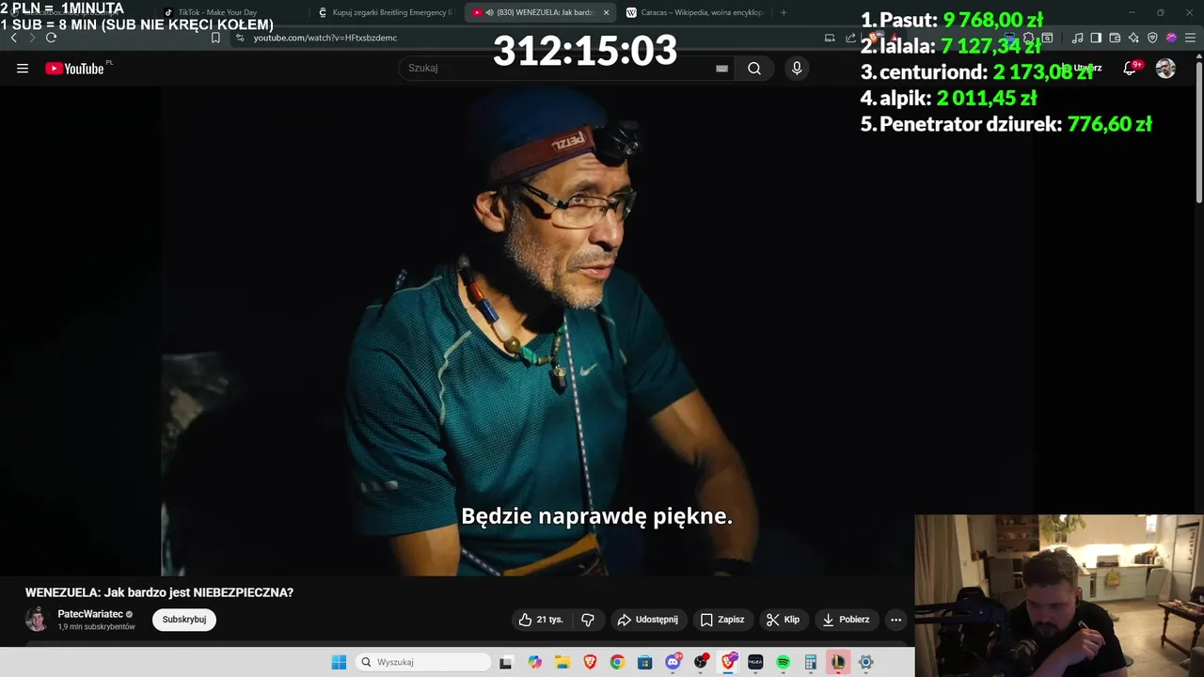
Task: Click the browser address bar URL
Action: click(x=325, y=38)
